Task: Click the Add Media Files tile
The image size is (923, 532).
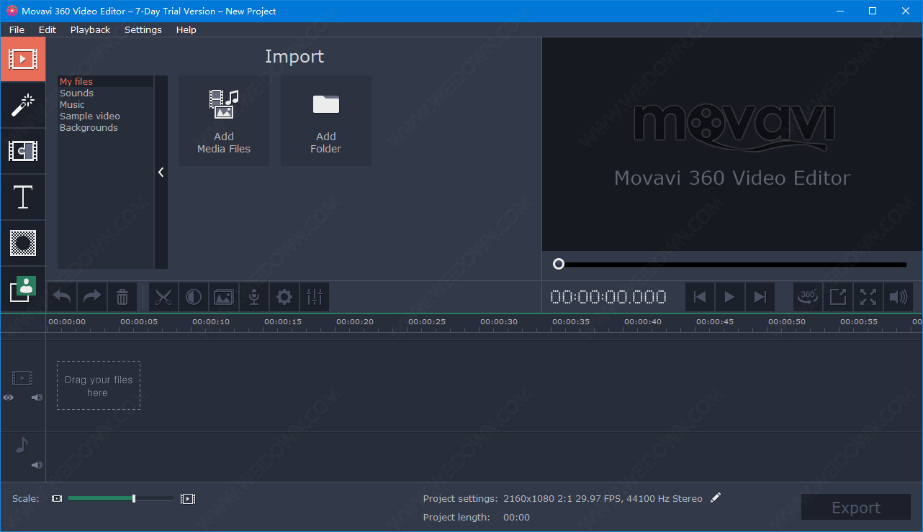Action: pyautogui.click(x=224, y=121)
